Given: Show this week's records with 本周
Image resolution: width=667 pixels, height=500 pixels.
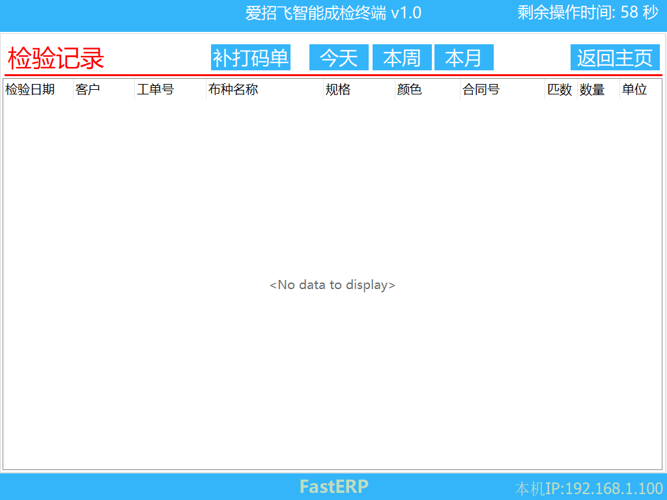Looking at the screenshot, I should pyautogui.click(x=402, y=57).
